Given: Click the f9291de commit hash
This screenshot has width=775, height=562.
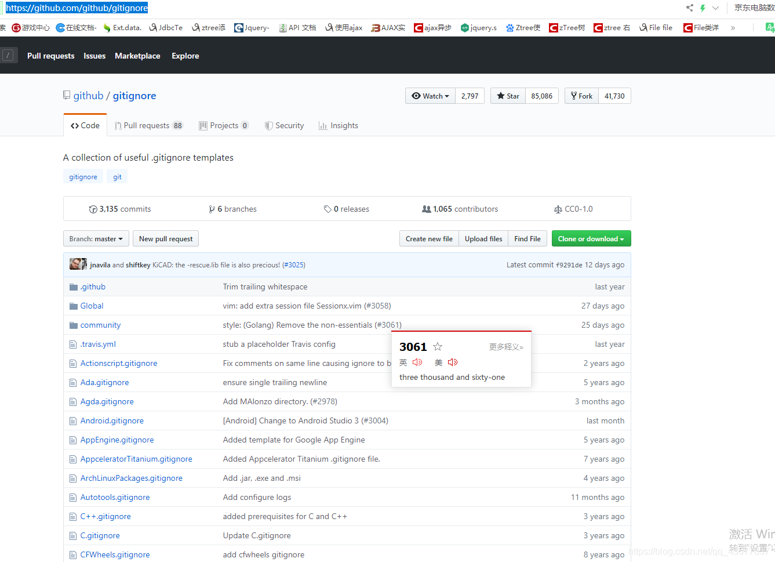Looking at the screenshot, I should pos(569,265).
